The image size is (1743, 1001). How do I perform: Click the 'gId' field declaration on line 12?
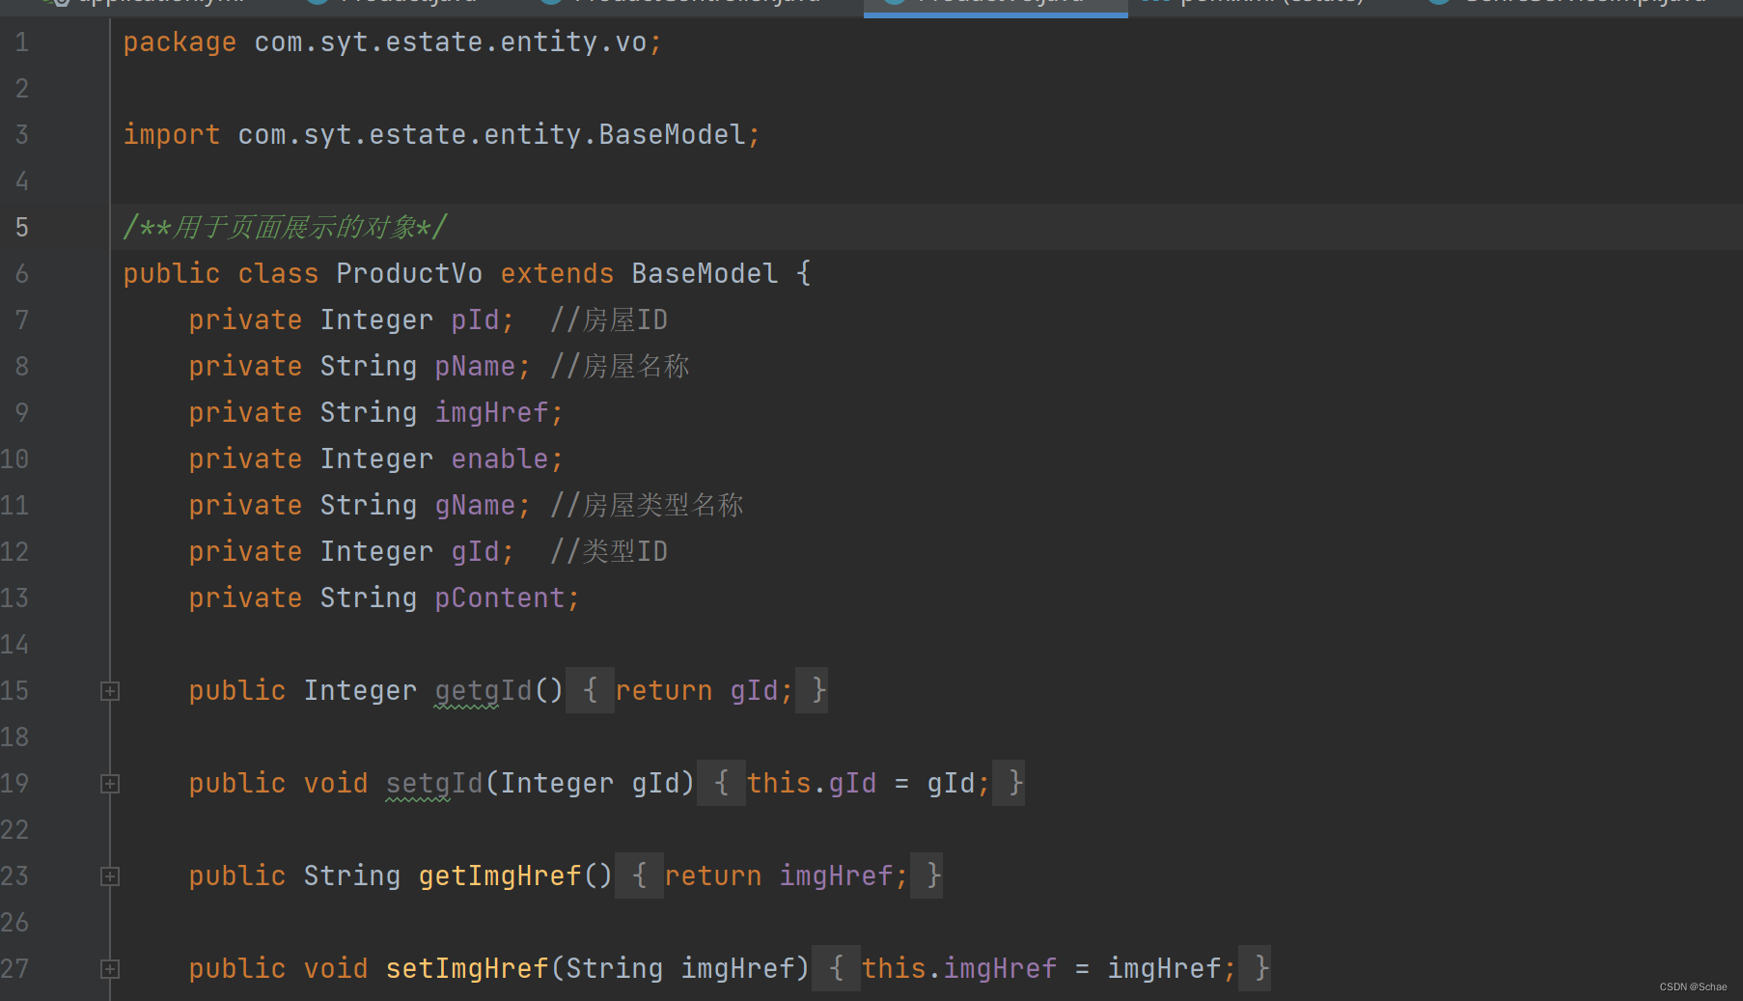click(x=475, y=552)
